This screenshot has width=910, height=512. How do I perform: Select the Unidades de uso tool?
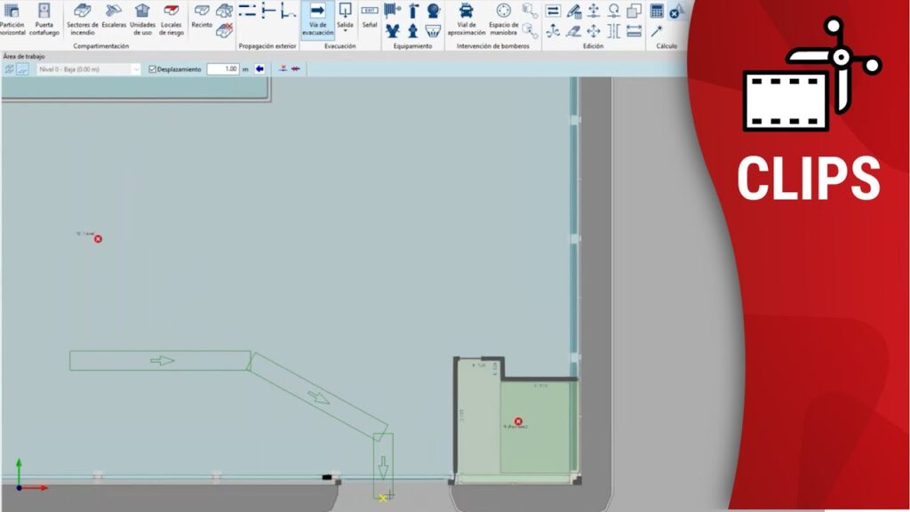point(142,19)
